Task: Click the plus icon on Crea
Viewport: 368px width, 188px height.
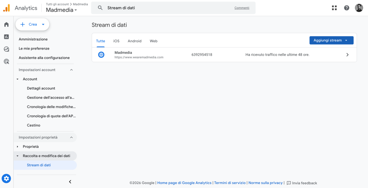Action: click(23, 24)
